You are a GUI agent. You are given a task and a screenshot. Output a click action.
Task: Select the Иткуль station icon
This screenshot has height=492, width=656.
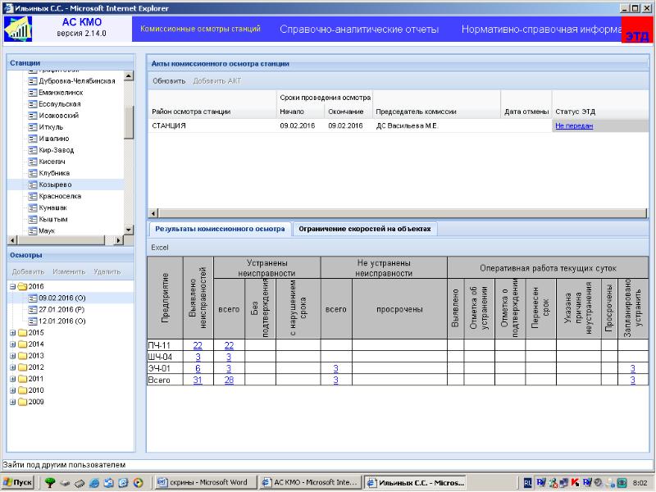(33, 127)
